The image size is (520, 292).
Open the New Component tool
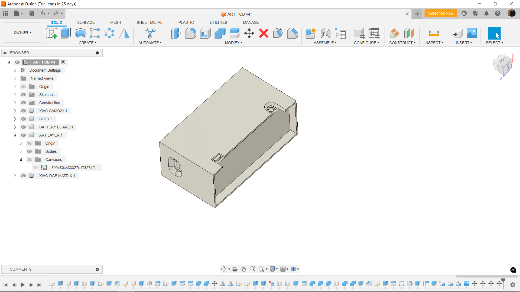[311, 33]
